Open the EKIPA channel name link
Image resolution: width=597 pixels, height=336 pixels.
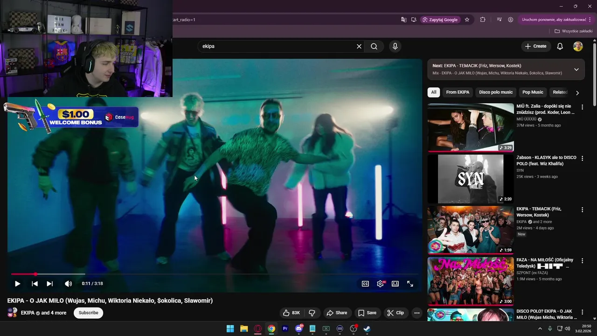click(x=28, y=313)
